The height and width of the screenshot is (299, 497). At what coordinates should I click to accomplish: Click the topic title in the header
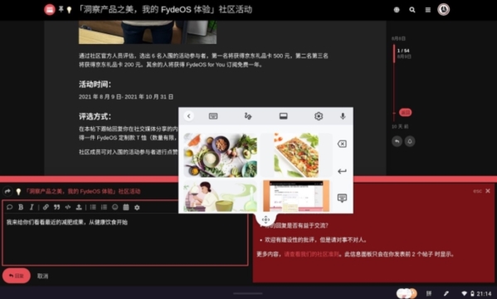(x=164, y=9)
